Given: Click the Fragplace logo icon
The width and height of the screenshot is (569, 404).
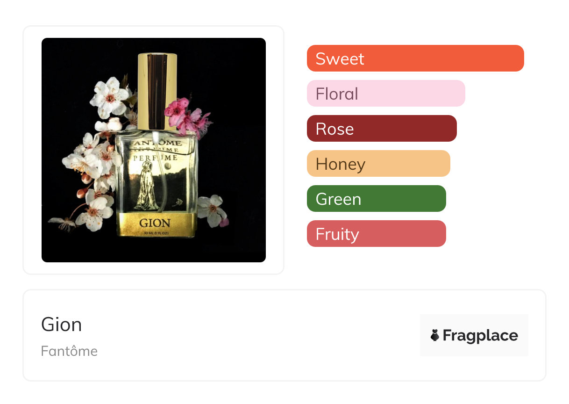Looking at the screenshot, I should coord(435,335).
